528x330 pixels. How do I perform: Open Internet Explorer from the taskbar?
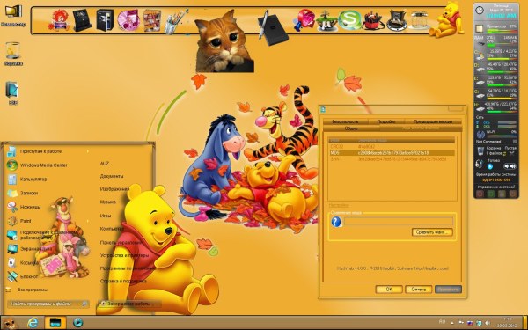point(33,323)
